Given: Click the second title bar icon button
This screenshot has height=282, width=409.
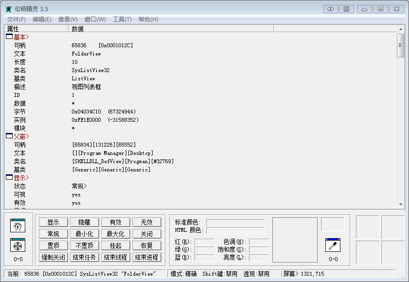Looking at the screenshot, I should click(x=346, y=9).
